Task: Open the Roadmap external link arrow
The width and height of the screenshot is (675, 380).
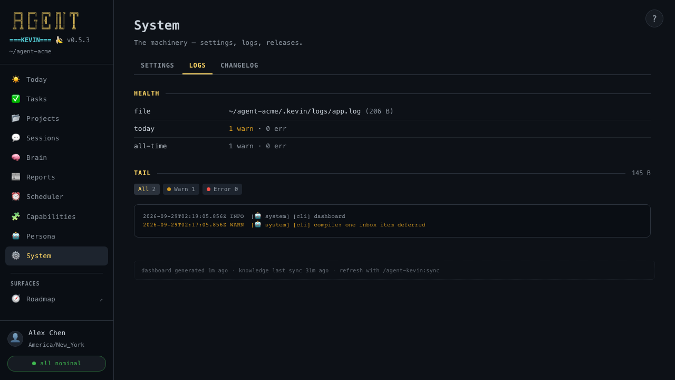Action: (x=101, y=299)
